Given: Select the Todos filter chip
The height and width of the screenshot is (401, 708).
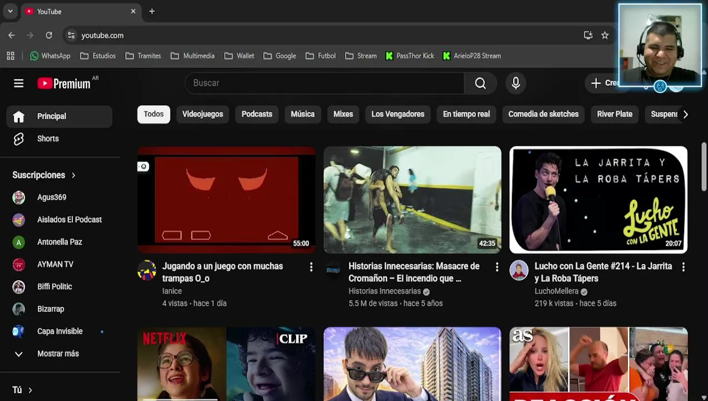Looking at the screenshot, I should pos(154,114).
